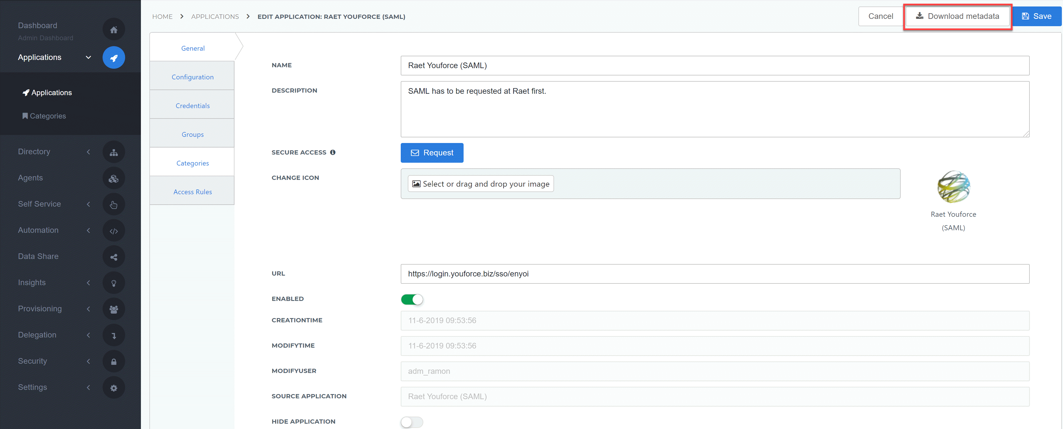
Task: Go to HOME breadcrumb link
Action: (x=162, y=17)
